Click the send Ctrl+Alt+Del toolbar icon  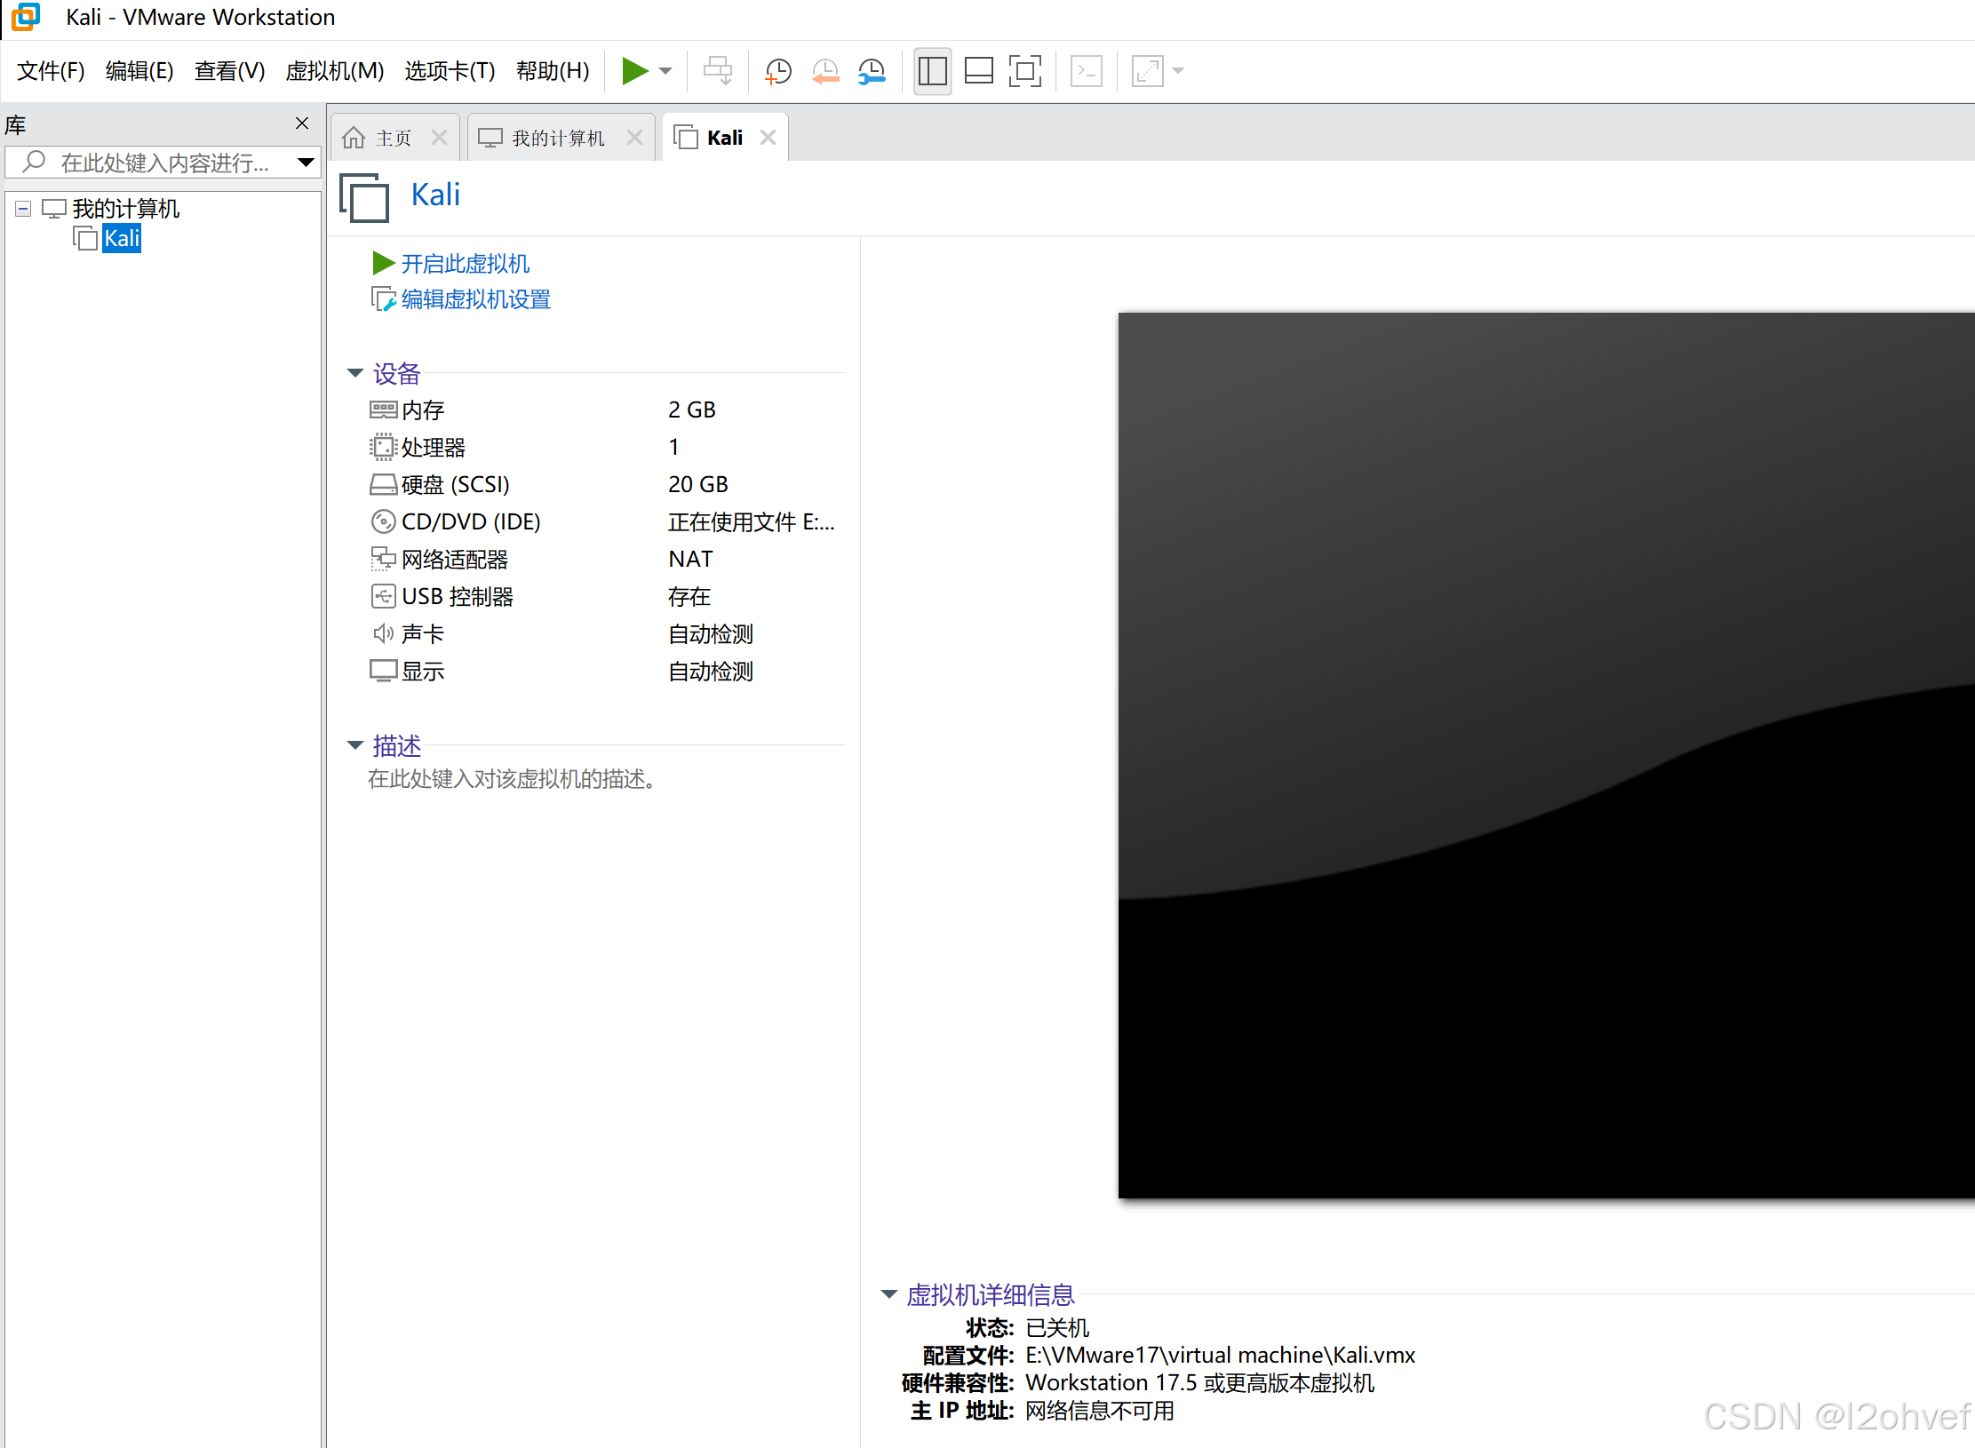tap(717, 71)
